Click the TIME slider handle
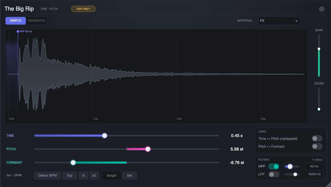 point(104,136)
